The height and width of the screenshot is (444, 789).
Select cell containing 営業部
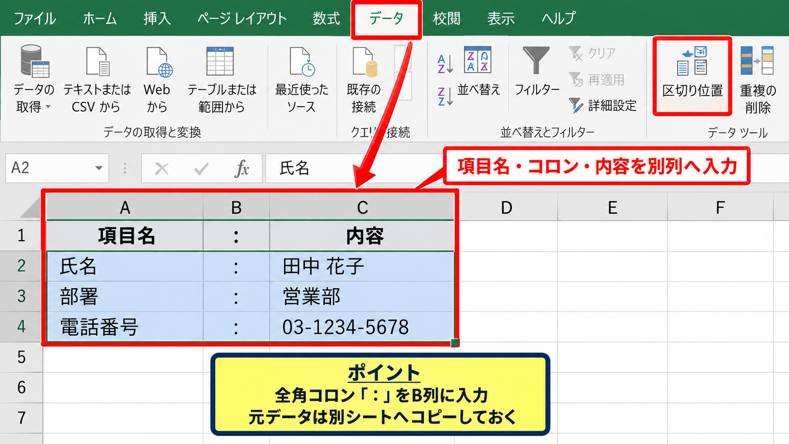(x=362, y=297)
